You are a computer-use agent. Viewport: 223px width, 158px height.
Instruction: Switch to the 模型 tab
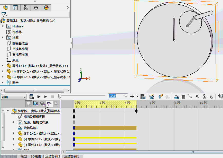(23, 156)
